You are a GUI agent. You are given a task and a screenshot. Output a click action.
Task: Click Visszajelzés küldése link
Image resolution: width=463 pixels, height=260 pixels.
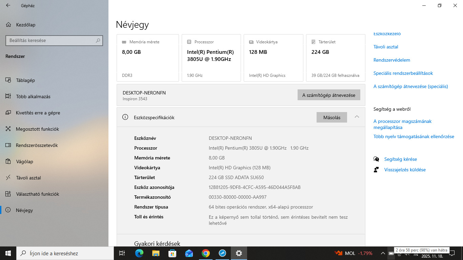click(x=405, y=170)
